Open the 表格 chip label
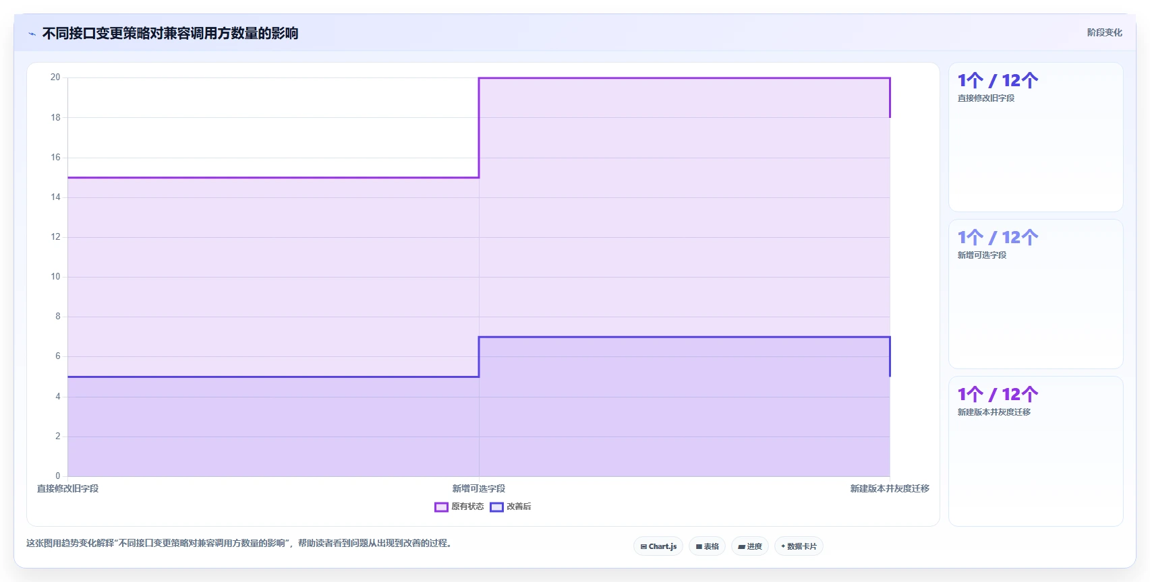 point(712,546)
